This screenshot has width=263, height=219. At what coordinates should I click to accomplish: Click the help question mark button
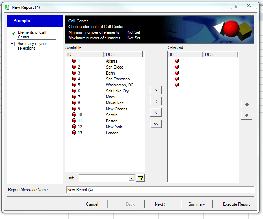(x=236, y=6)
